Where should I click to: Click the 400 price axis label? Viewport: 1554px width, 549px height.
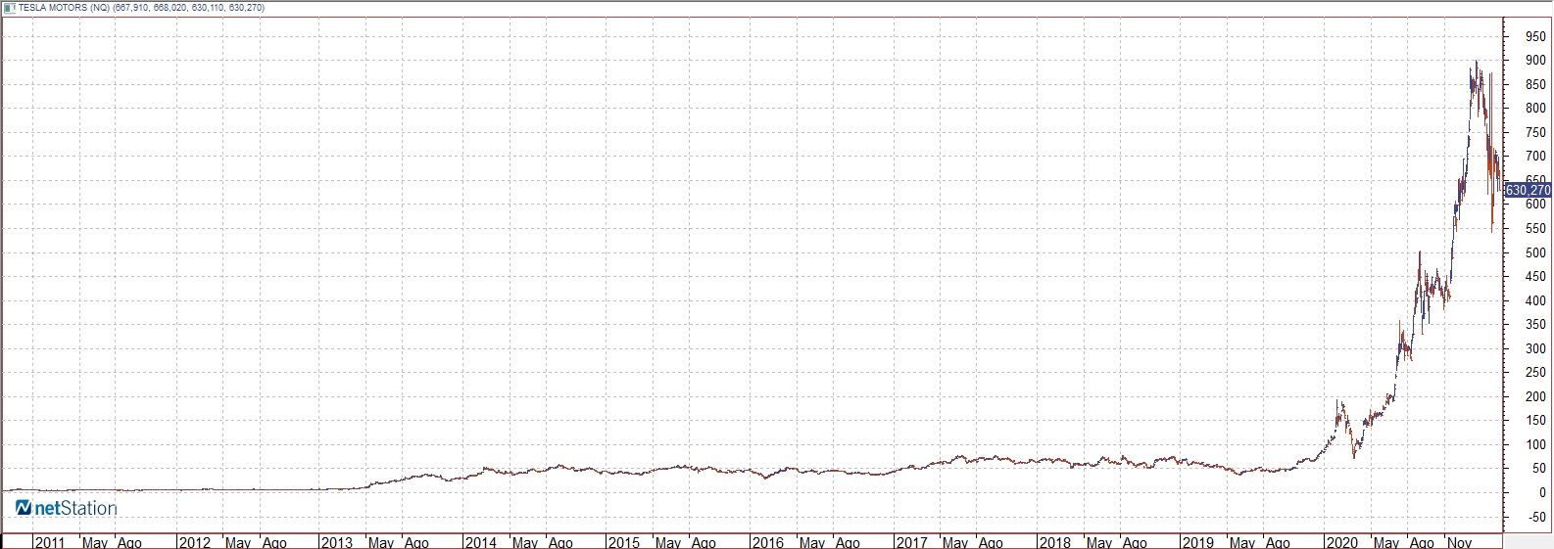point(1537,301)
